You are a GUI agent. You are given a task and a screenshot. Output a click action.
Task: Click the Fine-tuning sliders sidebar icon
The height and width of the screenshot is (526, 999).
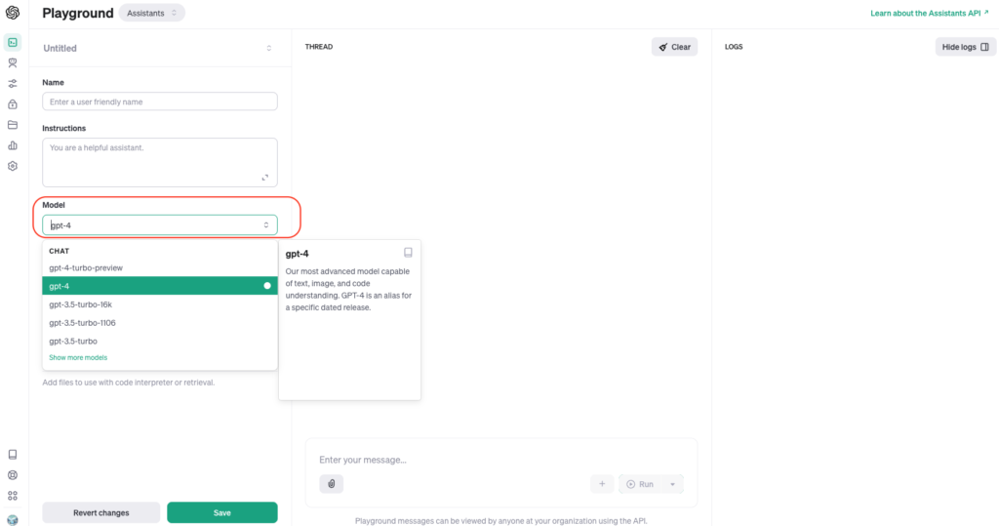tap(13, 83)
